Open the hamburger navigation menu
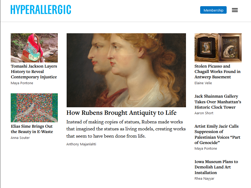 coord(235,10)
